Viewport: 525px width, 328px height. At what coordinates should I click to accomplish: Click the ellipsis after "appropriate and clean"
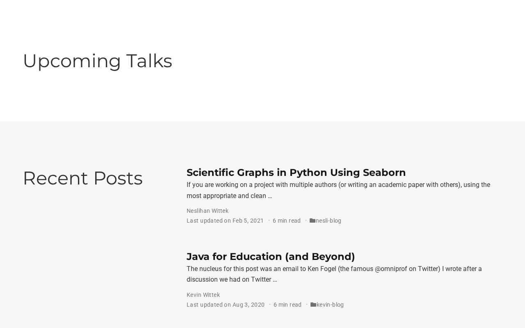(x=270, y=196)
